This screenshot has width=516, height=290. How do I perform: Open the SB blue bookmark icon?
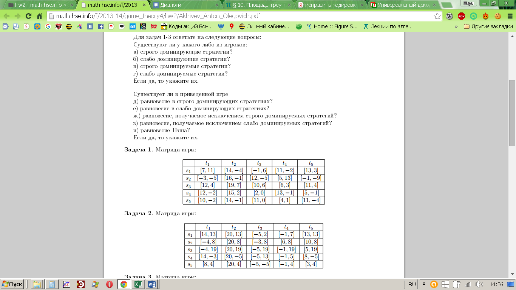[133, 26]
